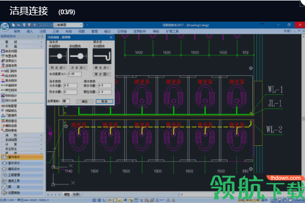
Task: Click the 冷水当量 input field
Action: [x=70, y=85]
